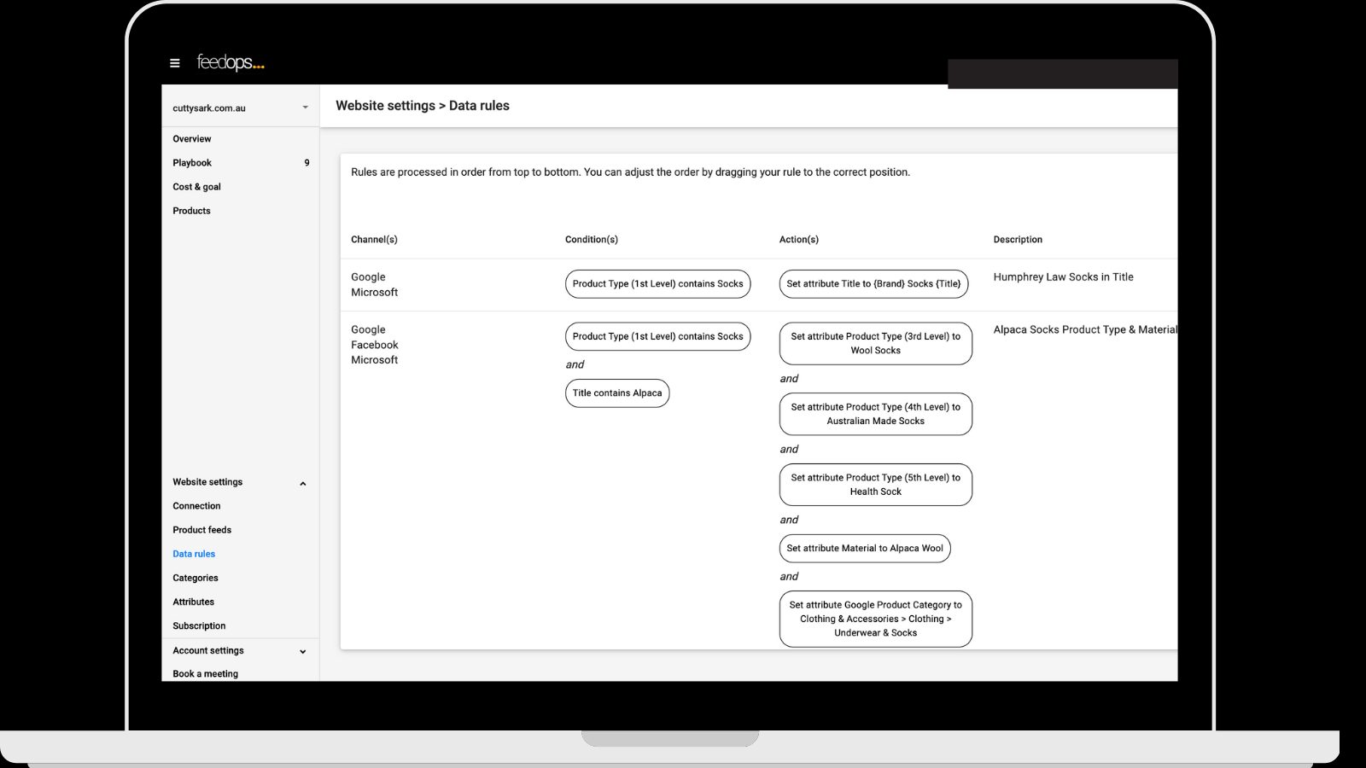Screen dimensions: 1366x768
Task: Open Playbook in the sidebar
Action: click(x=192, y=163)
